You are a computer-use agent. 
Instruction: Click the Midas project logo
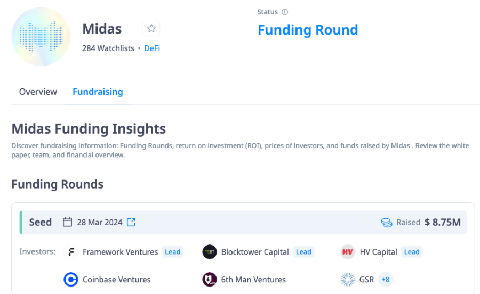pos(41,37)
